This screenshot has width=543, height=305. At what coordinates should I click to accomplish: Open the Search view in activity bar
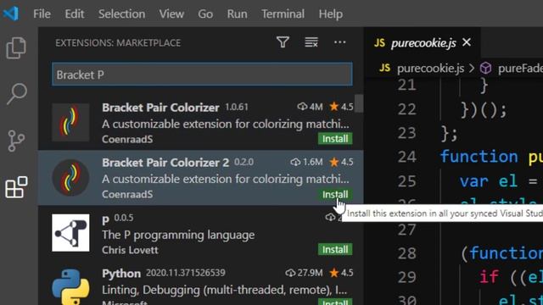16,93
